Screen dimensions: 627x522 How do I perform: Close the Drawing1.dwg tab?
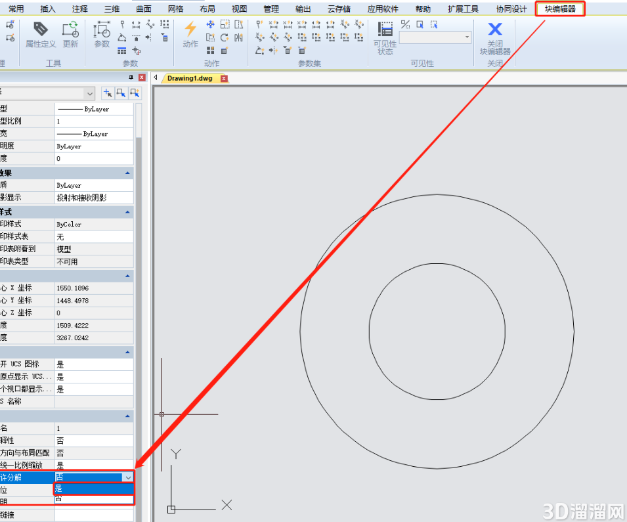(x=224, y=78)
